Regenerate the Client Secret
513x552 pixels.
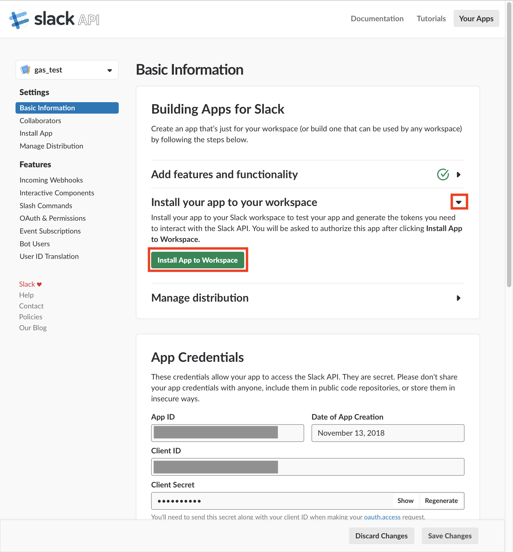click(441, 501)
